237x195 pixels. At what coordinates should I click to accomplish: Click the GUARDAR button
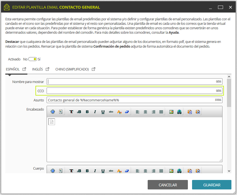pyautogui.click(x=212, y=185)
